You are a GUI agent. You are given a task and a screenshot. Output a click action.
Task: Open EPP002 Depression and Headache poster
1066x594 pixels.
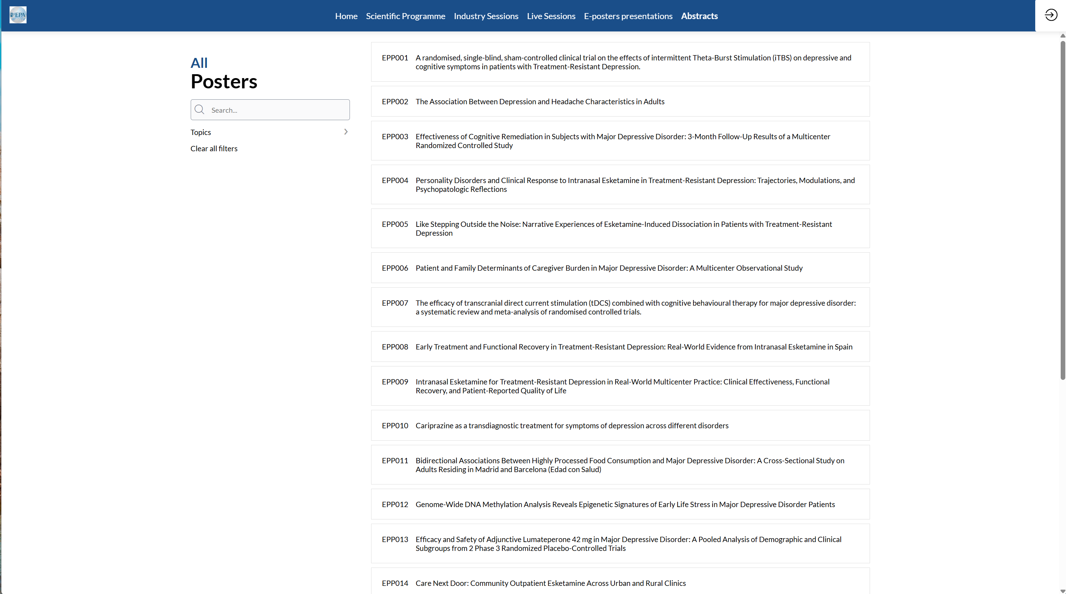540,102
